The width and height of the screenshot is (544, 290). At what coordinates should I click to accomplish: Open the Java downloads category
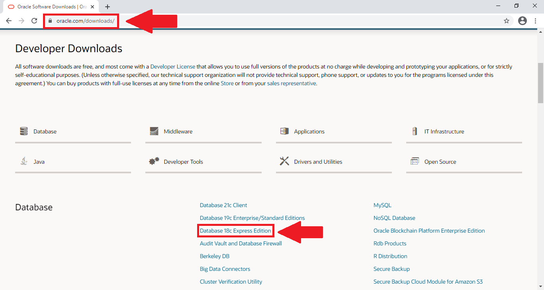pyautogui.click(x=73, y=163)
